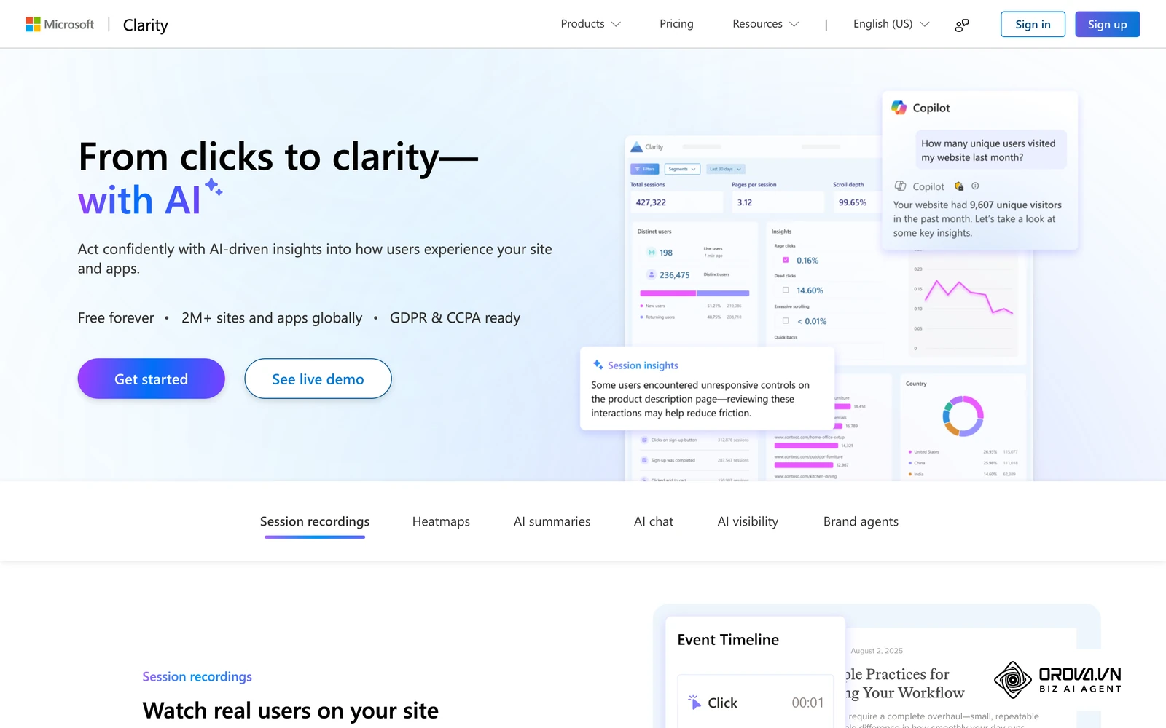Image resolution: width=1166 pixels, height=728 pixels.
Task: Click the 427,322 total sessions value
Action: coord(651,202)
